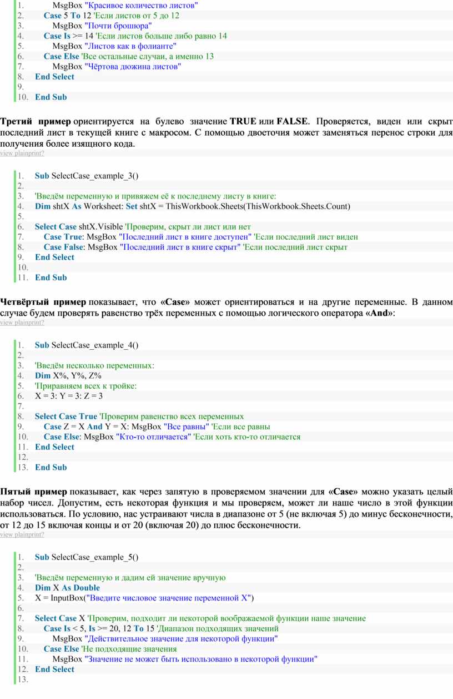Image resolution: width=453 pixels, height=699 pixels.
Task: Open 'view plain' link above SelectCase_example_3 code
Action: coord(13,153)
